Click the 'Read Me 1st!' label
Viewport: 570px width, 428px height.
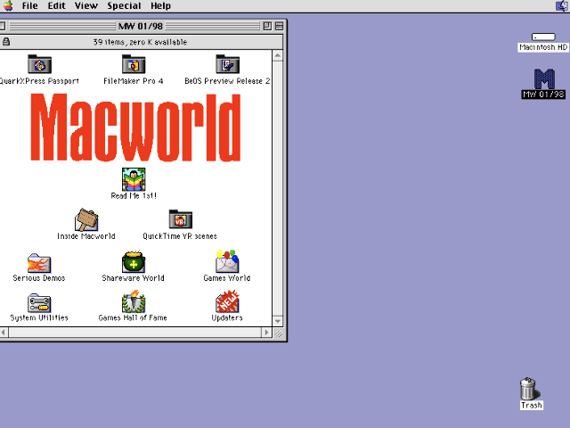coord(134,196)
